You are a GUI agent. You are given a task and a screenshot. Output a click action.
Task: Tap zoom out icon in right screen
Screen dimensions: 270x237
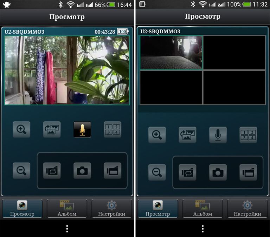point(157,172)
